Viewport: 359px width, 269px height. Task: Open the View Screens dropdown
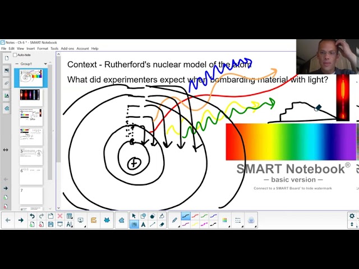click(81, 220)
